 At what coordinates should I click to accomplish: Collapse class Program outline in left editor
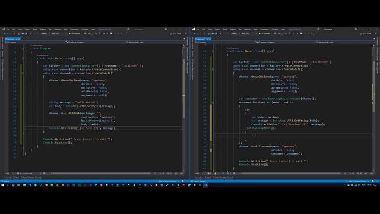[23, 48]
